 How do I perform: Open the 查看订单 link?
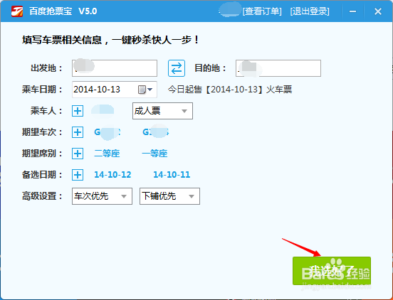[x=262, y=11]
